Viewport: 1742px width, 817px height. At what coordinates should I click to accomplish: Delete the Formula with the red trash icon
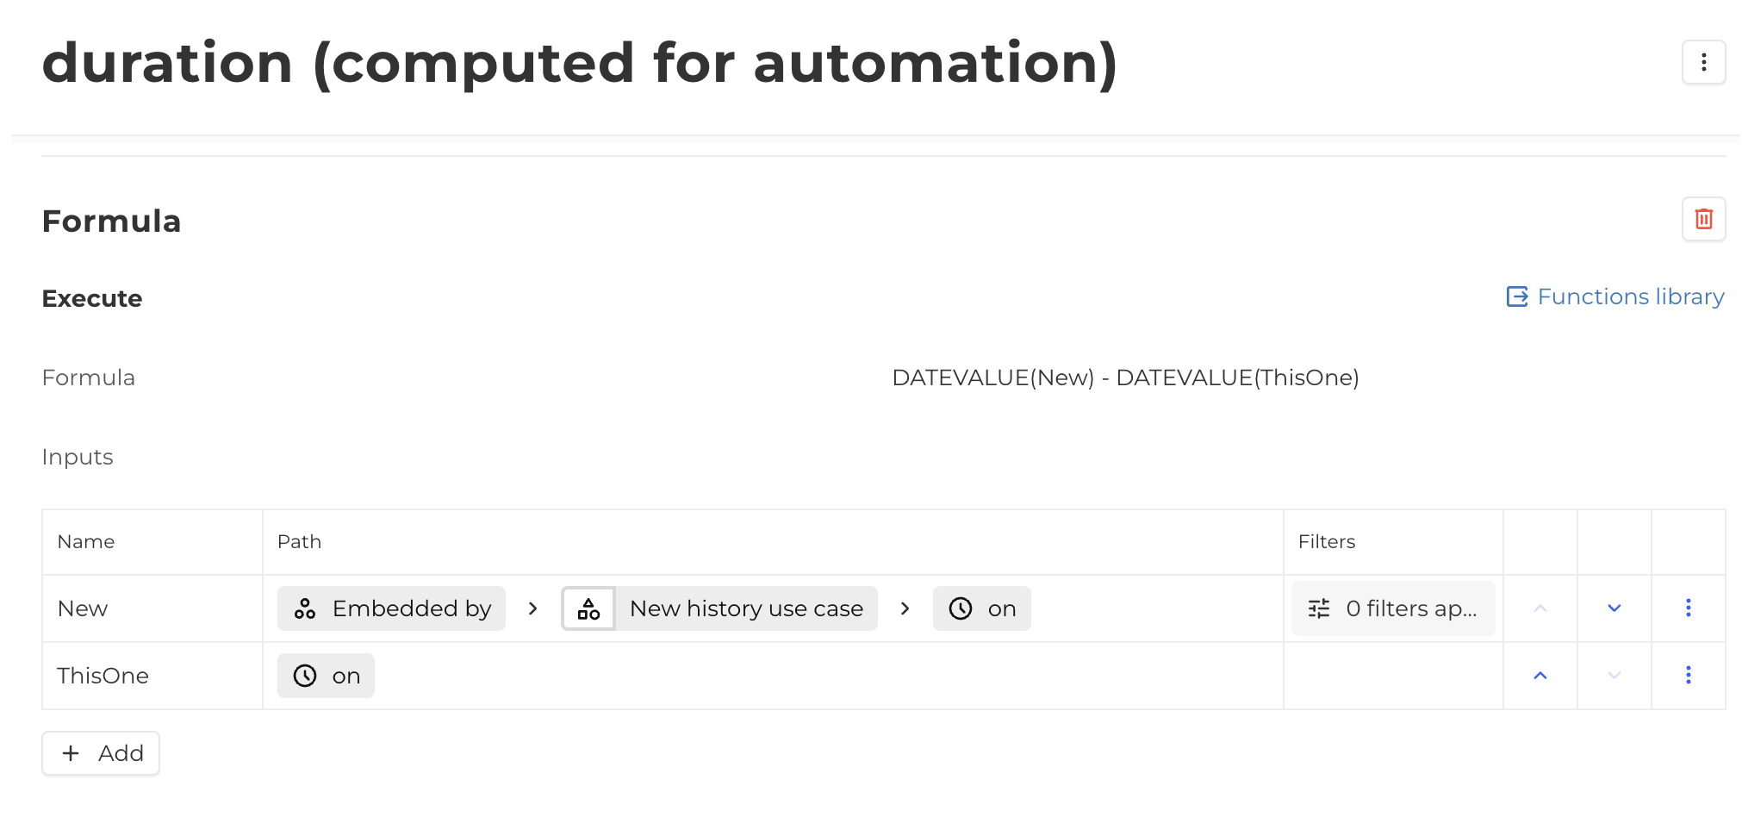click(x=1703, y=219)
